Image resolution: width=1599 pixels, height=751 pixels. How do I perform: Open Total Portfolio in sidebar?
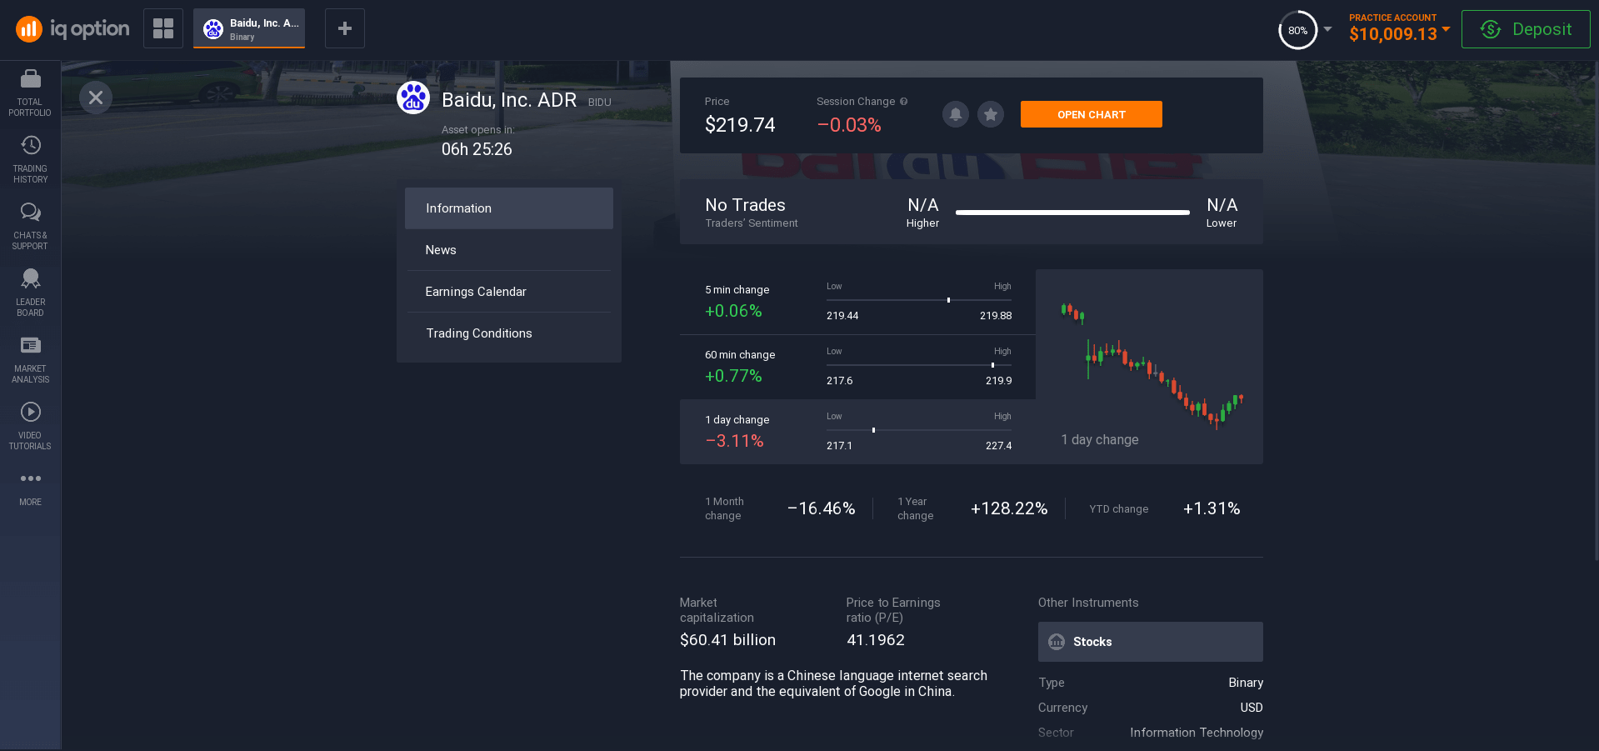click(30, 93)
